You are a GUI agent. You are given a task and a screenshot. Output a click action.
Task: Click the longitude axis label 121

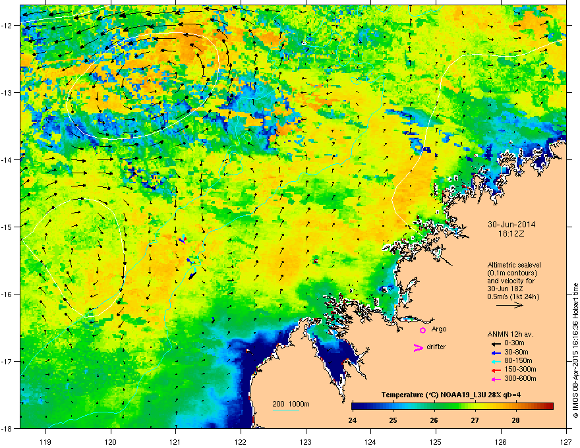(175, 441)
